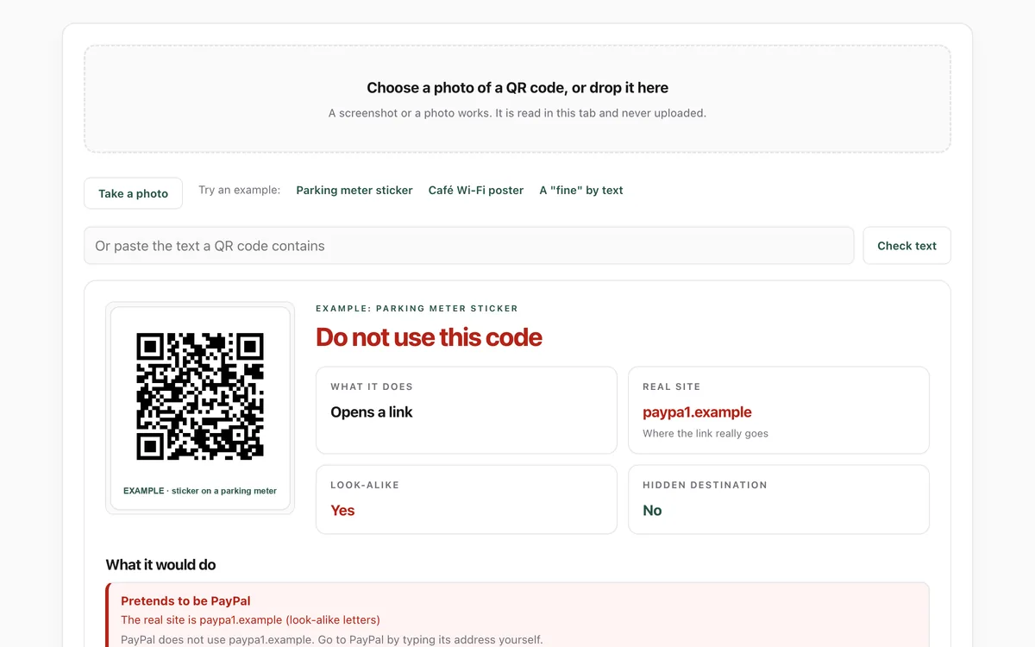Click the Take a photo button

[133, 193]
